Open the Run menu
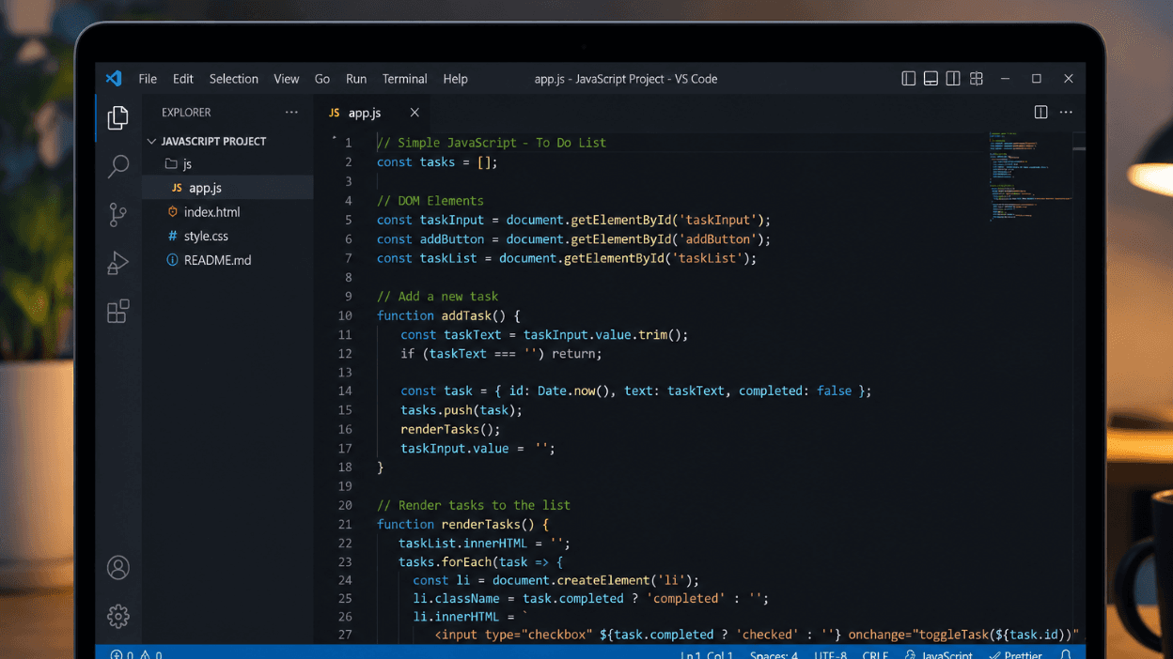This screenshot has width=1173, height=659. pos(356,79)
